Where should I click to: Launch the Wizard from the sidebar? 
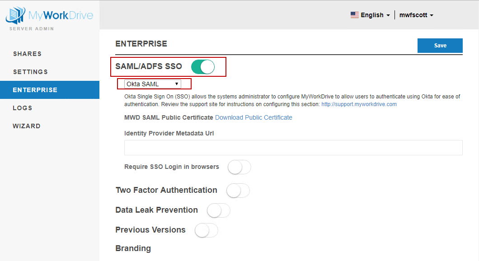point(27,126)
